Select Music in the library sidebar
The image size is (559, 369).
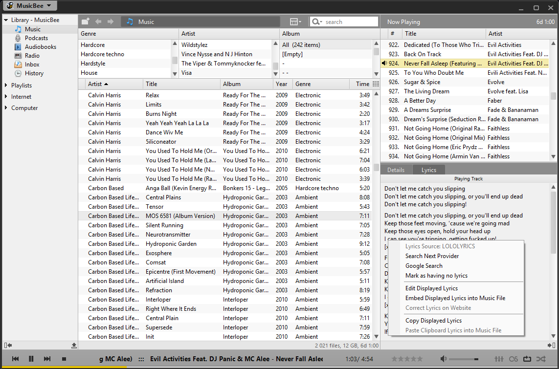coord(32,29)
